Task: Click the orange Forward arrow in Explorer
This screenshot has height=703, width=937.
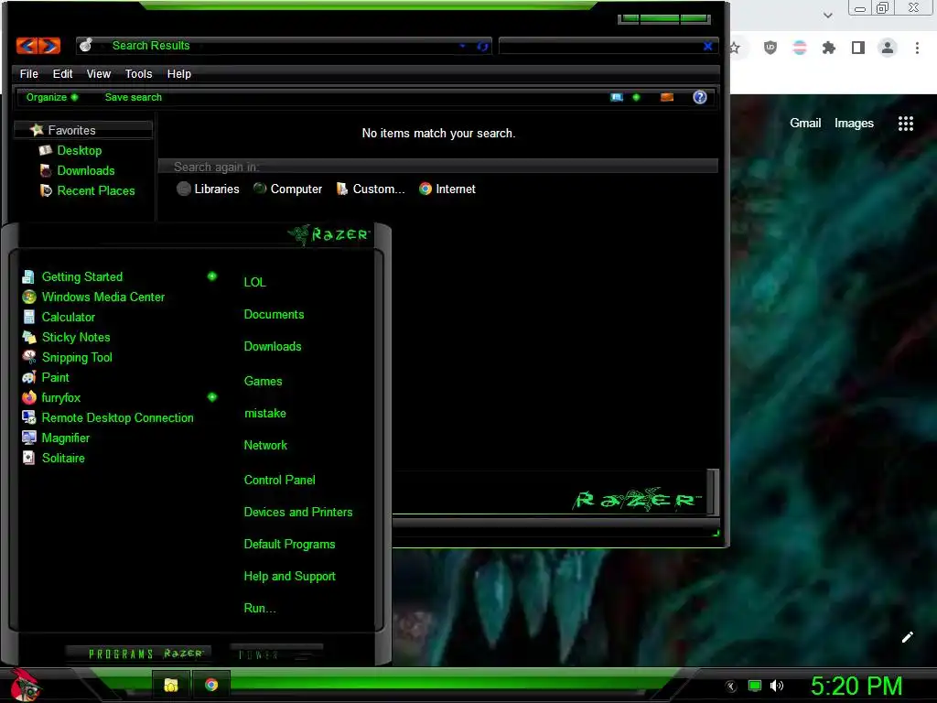Action: 49,46
